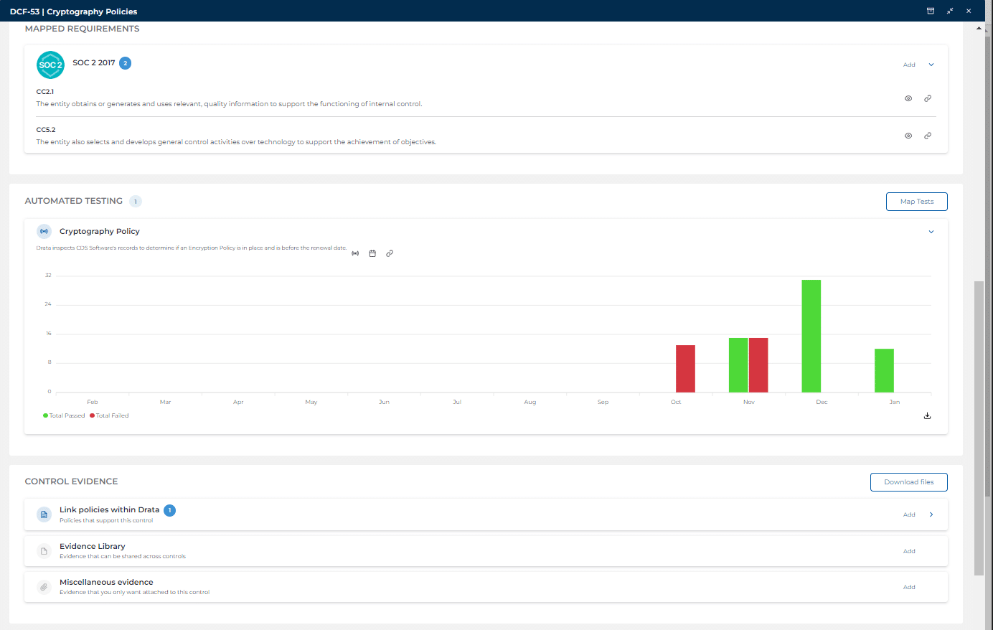Image resolution: width=993 pixels, height=630 pixels.
Task: Click the calendar icon under Cryptography Policy
Action: point(372,253)
